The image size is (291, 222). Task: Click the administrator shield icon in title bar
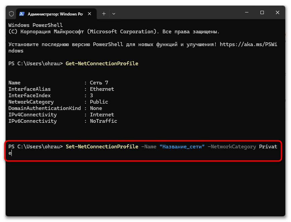click(11, 14)
